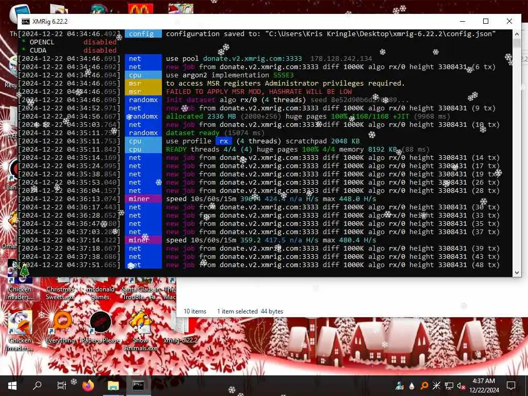Open the Christmas Sweets.exe desktop icon
528x396 pixels.
point(60,289)
